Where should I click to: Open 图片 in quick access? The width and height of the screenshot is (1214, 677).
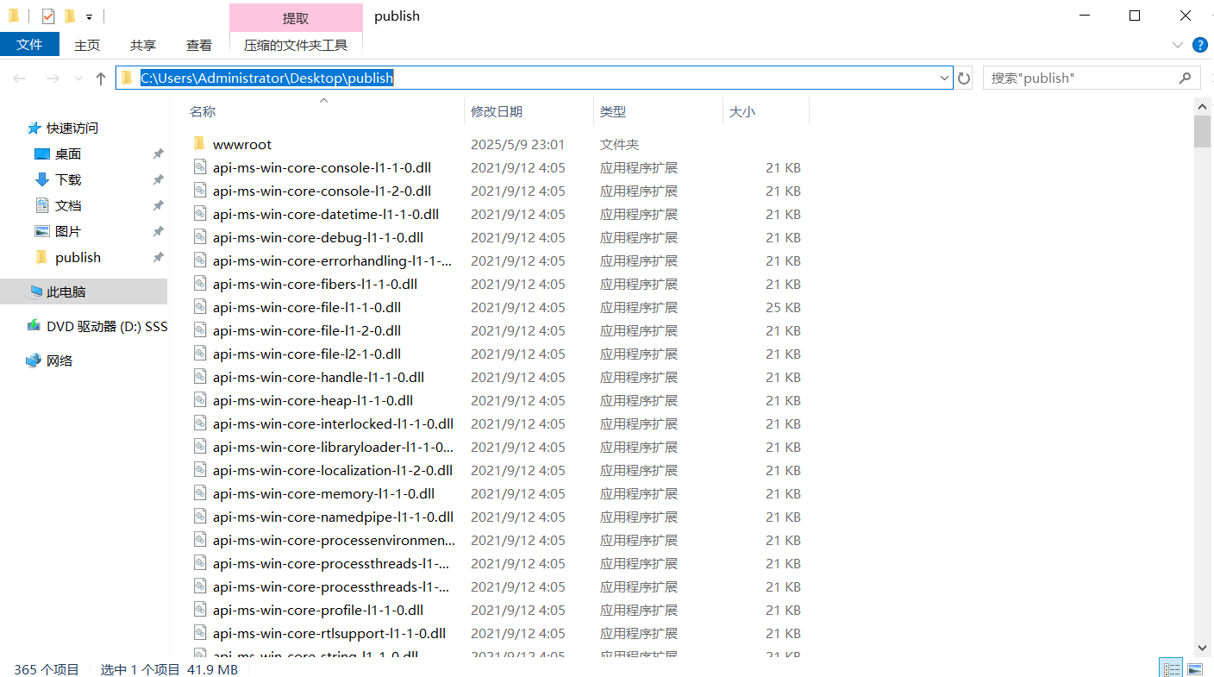68,231
